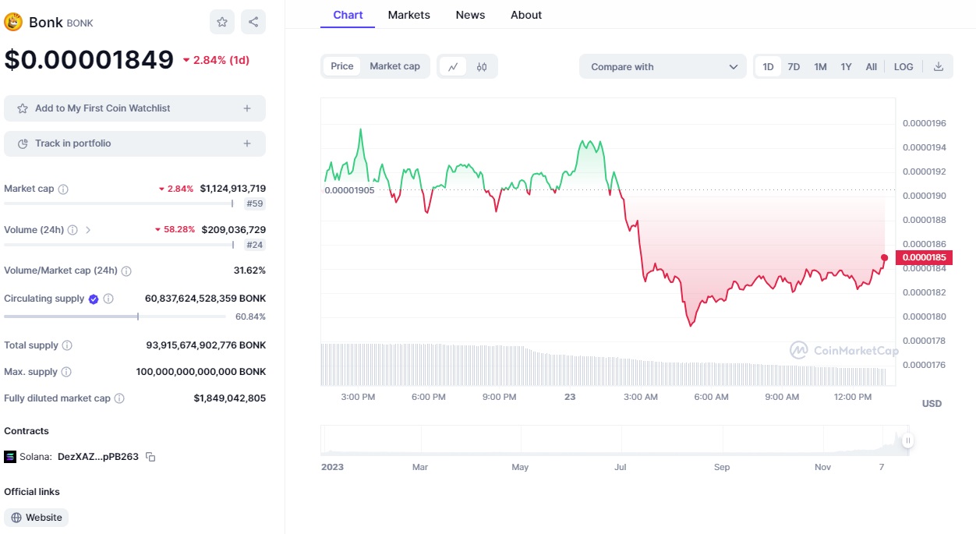Set chart range to 7D
976x534 pixels.
coord(794,67)
